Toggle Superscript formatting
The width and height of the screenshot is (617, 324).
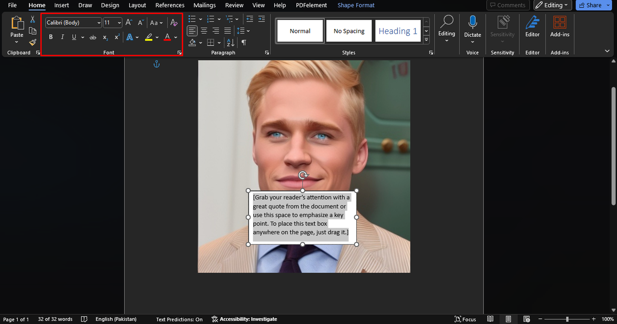point(117,37)
